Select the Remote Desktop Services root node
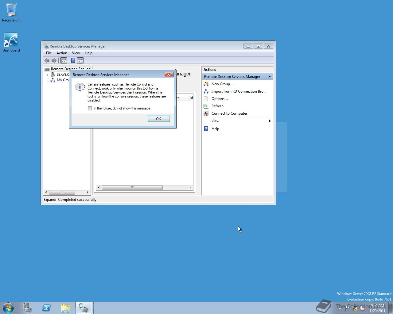Screen dimensions: 393x314 click(x=70, y=69)
